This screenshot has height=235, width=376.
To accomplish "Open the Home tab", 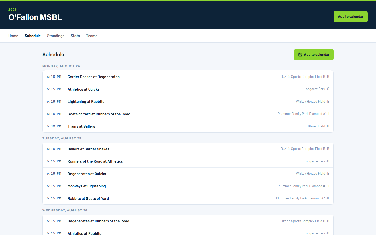I will pyautogui.click(x=13, y=36).
